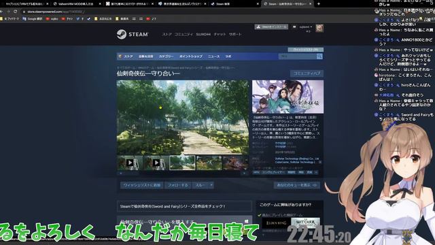Click the browser forward arrow
This screenshot has width=435, height=245.
(x=7, y=12)
